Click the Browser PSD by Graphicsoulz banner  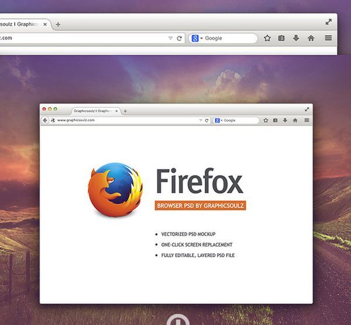(200, 206)
